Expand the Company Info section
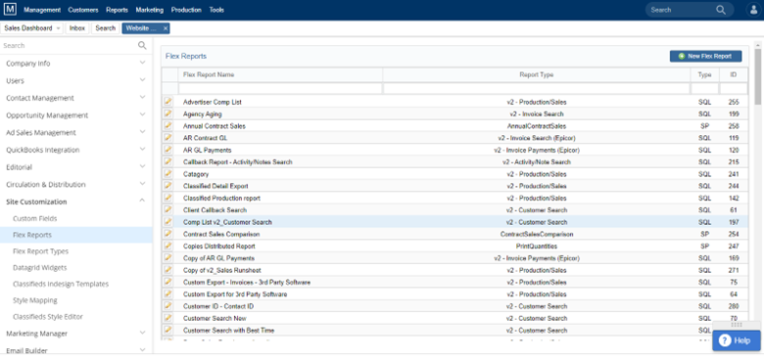 tap(142, 64)
